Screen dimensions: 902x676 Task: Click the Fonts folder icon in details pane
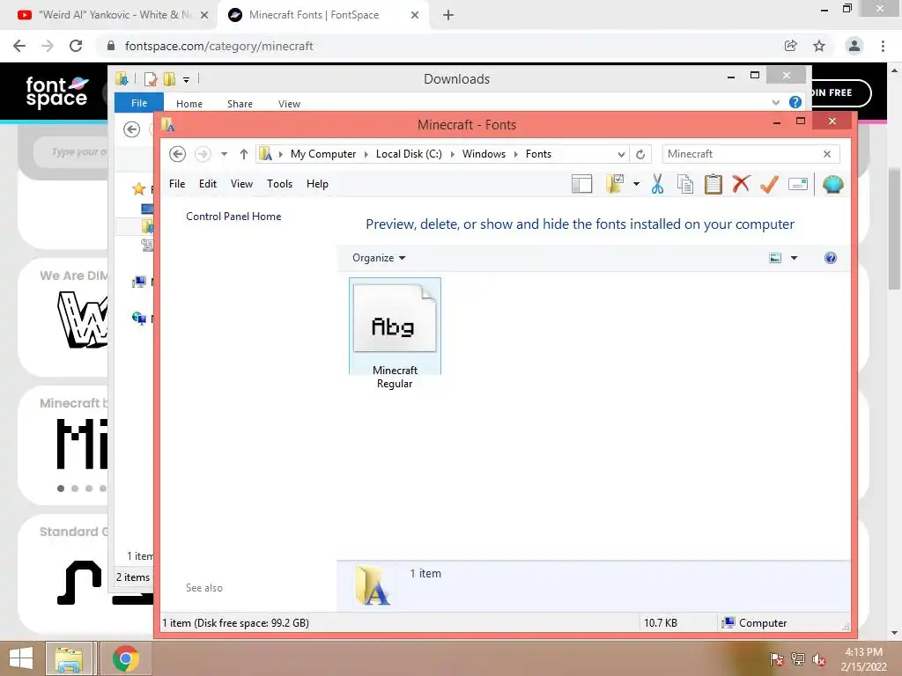point(373,585)
